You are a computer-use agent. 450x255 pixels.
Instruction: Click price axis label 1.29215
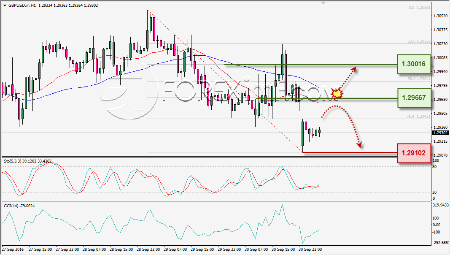click(x=441, y=141)
